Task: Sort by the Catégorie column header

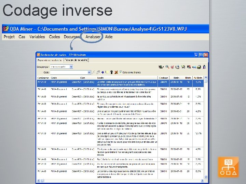Action: [43, 78]
